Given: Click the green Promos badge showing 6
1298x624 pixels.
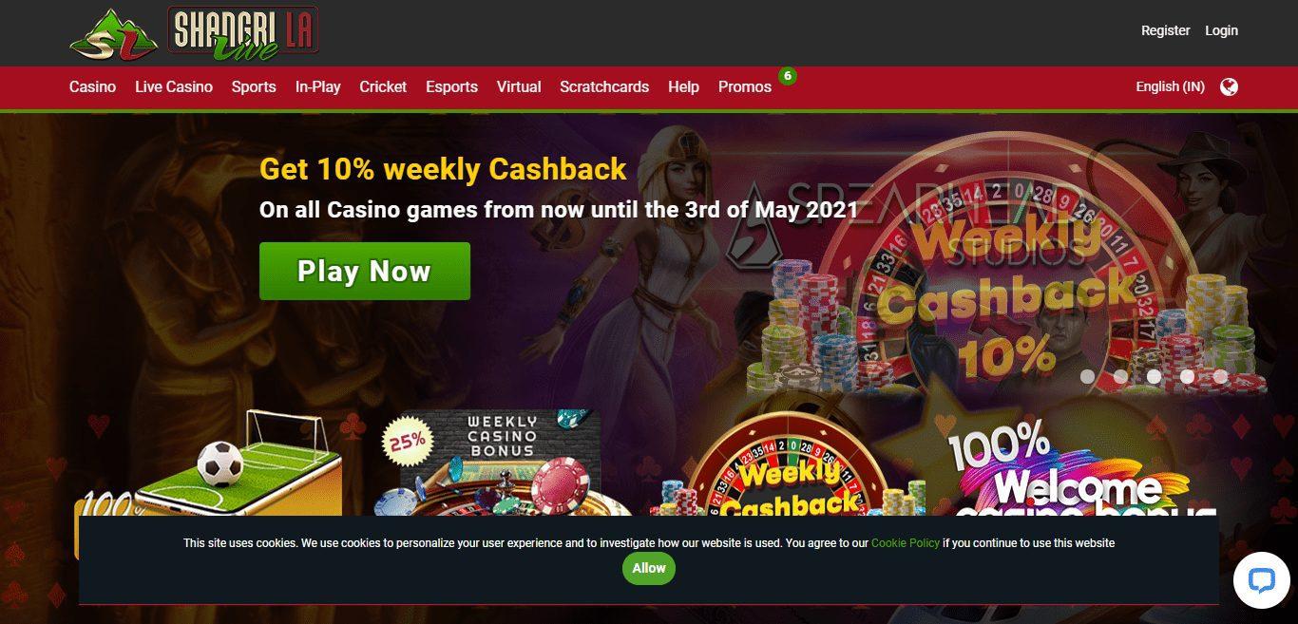Looking at the screenshot, I should 787,75.
